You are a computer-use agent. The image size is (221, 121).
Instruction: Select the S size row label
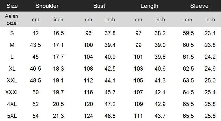coord(12,33)
